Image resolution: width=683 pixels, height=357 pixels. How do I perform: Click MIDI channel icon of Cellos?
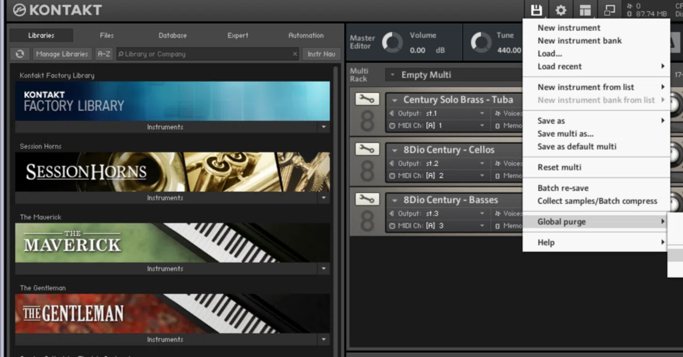pos(392,176)
